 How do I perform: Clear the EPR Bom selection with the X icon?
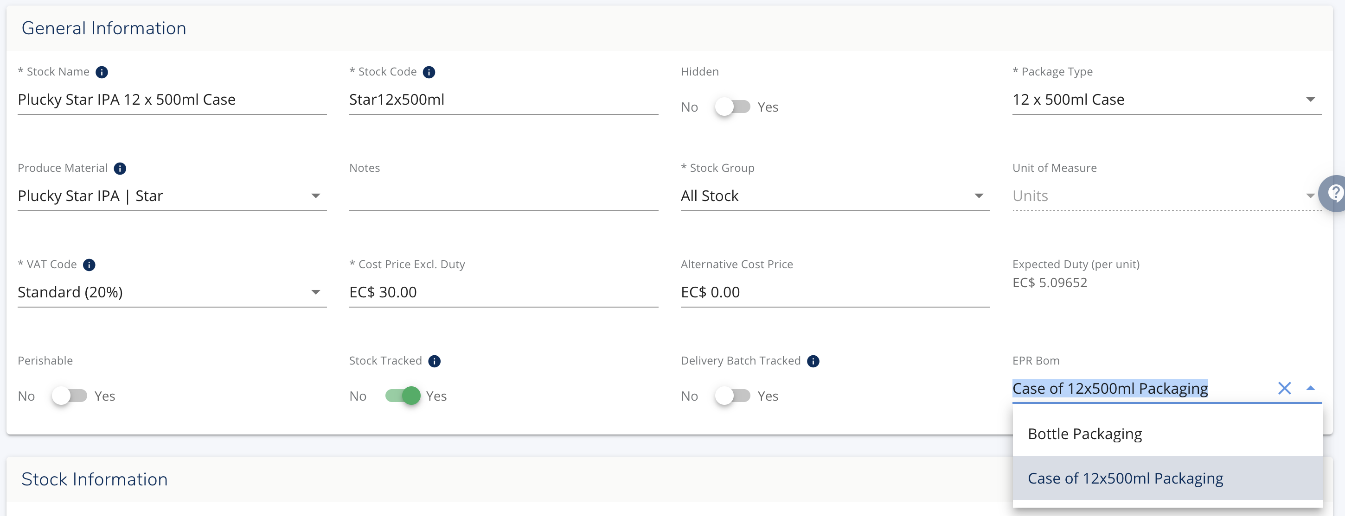point(1285,388)
